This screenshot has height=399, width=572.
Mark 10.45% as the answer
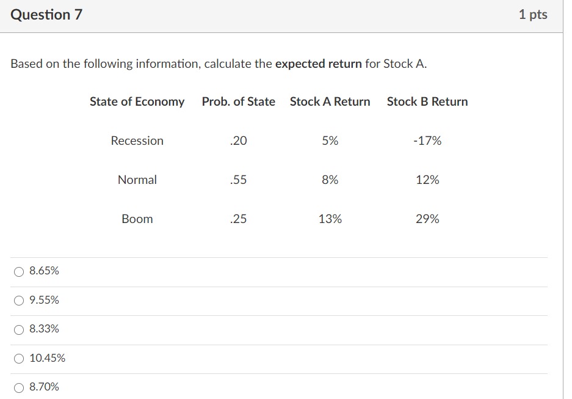coord(20,358)
